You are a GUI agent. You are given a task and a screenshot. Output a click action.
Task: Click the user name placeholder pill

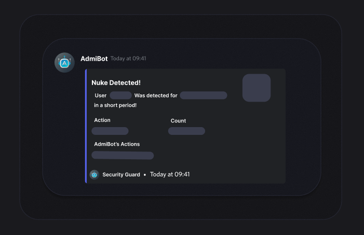[x=120, y=95]
